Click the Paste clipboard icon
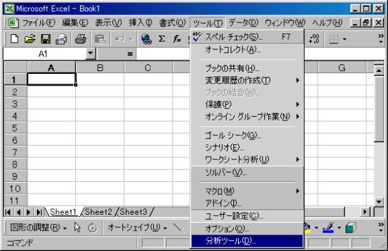Screen dimensions: 388x251 100,39
